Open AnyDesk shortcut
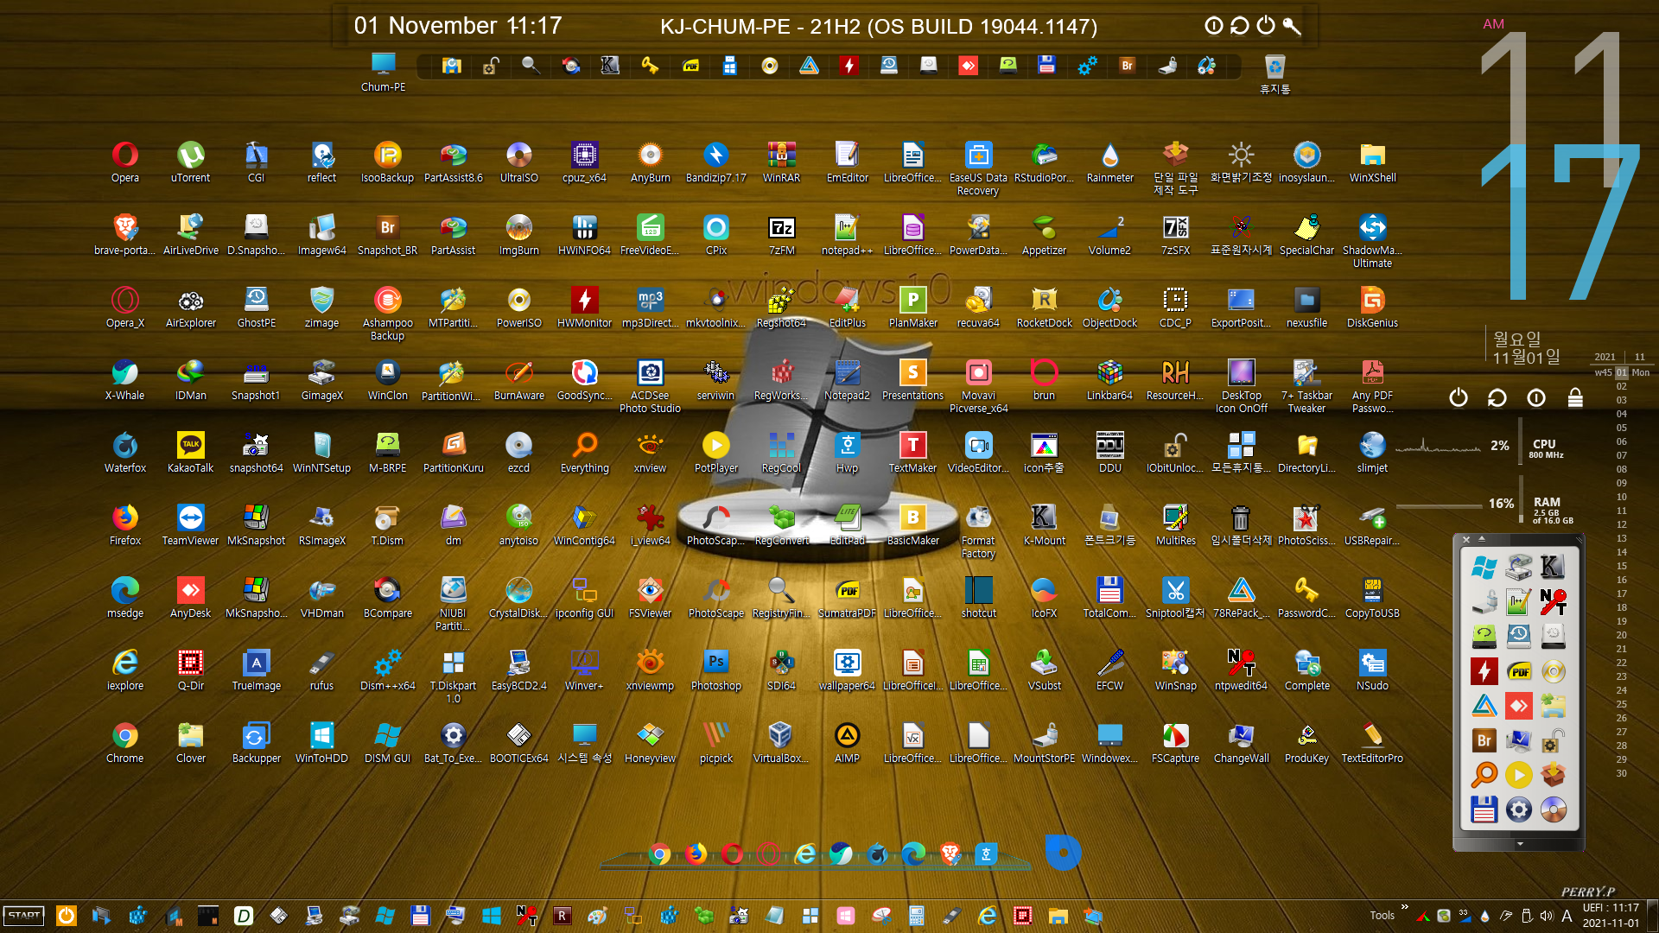 tap(190, 597)
